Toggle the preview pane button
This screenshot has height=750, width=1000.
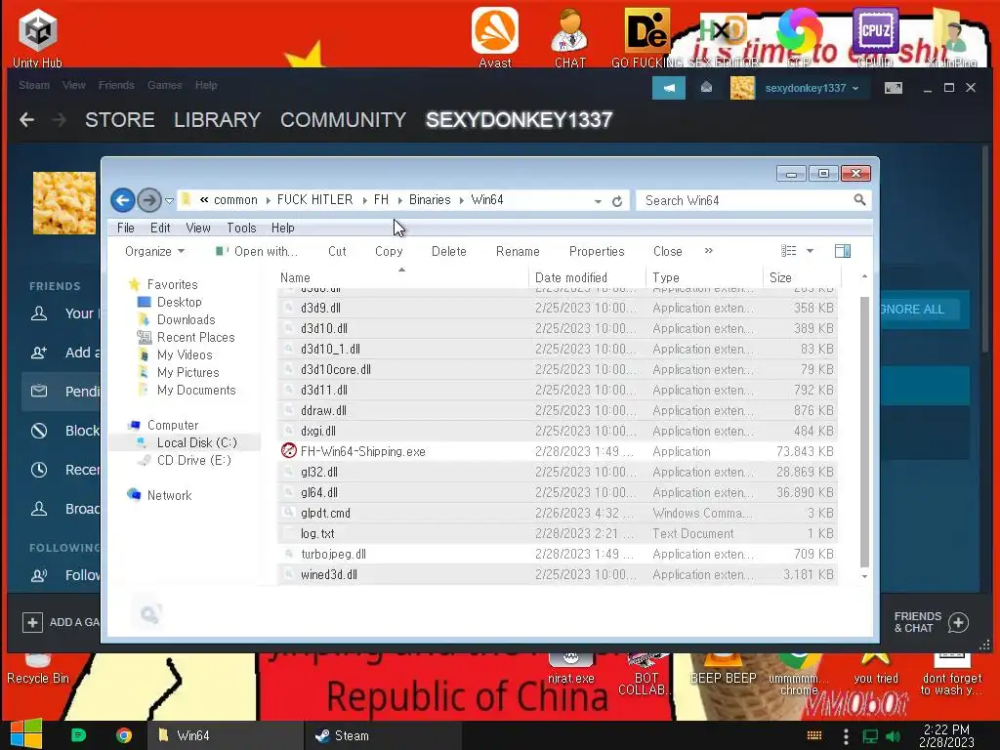[843, 251]
